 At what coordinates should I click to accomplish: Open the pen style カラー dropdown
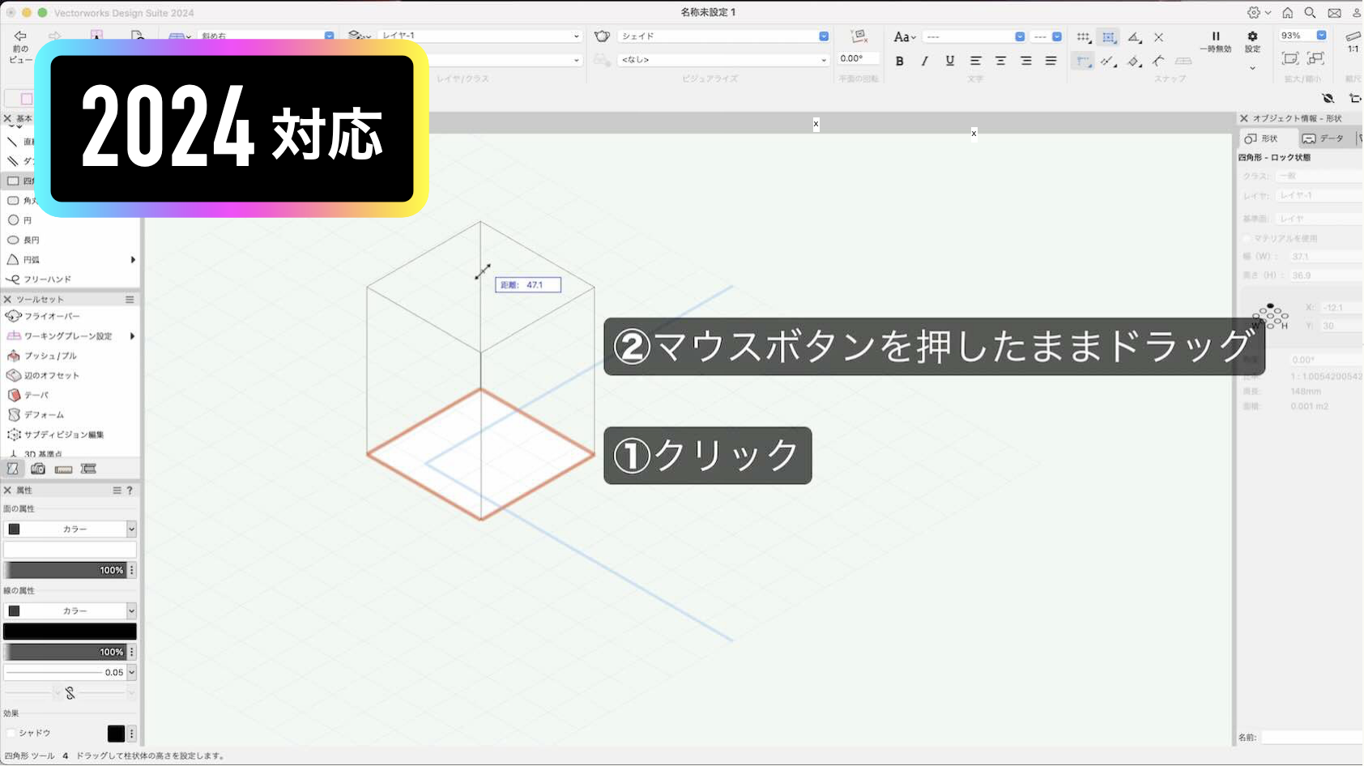(x=70, y=611)
